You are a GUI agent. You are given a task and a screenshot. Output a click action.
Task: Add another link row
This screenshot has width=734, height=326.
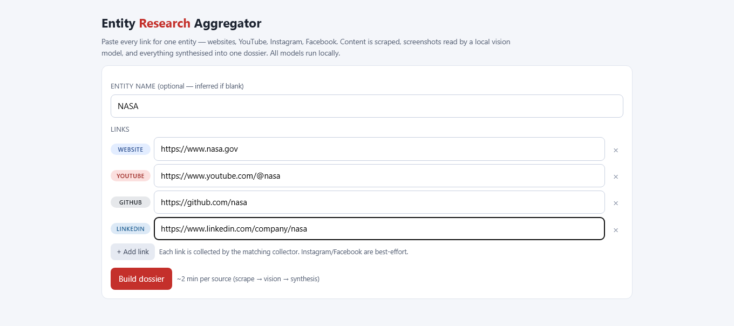pyautogui.click(x=133, y=252)
